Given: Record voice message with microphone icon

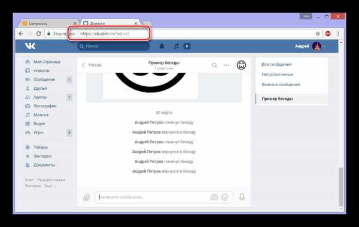Looking at the screenshot, I should coord(242,197).
